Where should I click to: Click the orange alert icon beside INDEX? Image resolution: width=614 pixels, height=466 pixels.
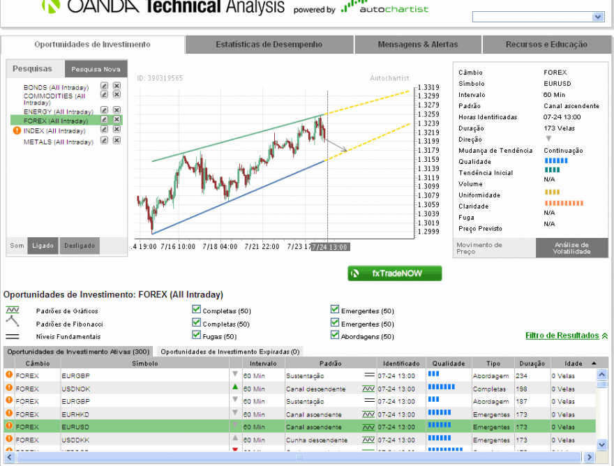[x=17, y=130]
